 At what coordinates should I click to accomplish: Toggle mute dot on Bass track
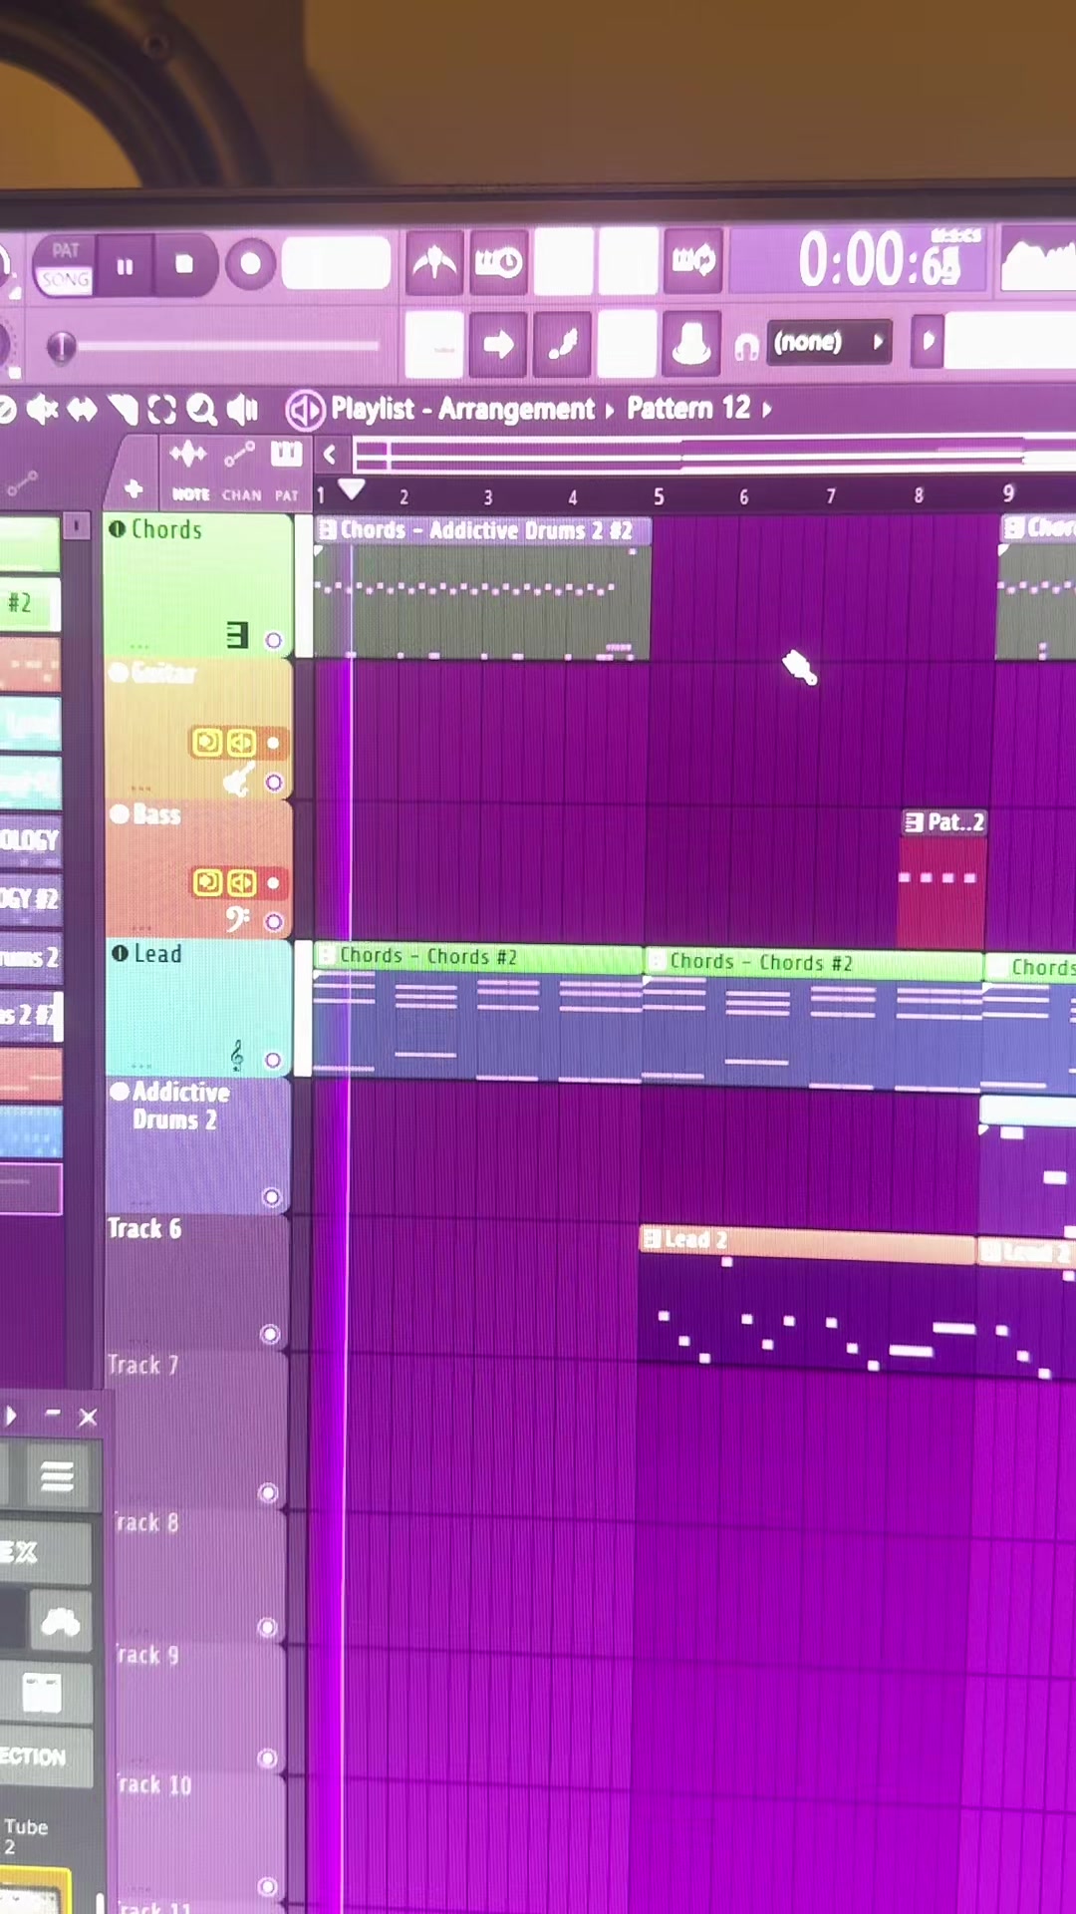pyautogui.click(x=120, y=814)
